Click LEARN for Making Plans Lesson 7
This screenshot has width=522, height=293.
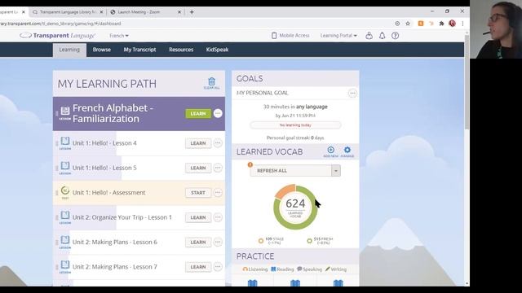pyautogui.click(x=198, y=267)
